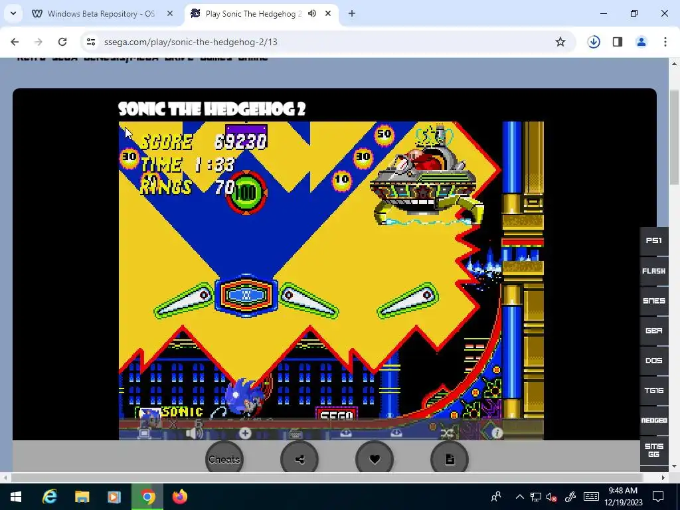This screenshot has width=680, height=510.
Task: Select the DOS side tab
Action: [x=653, y=361]
